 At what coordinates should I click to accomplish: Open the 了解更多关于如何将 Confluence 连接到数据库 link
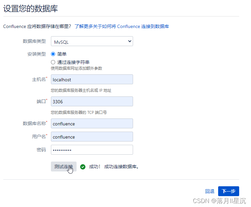pos(122,26)
